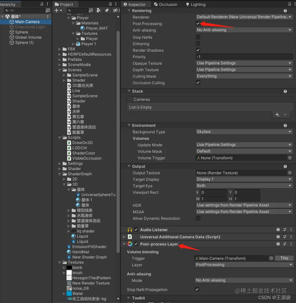Expand Universal Additional Camera Data component
The width and height of the screenshot is (296, 303).
(x=124, y=237)
